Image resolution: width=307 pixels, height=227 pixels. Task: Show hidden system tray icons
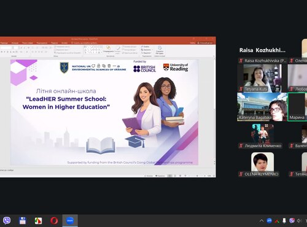coord(262,221)
